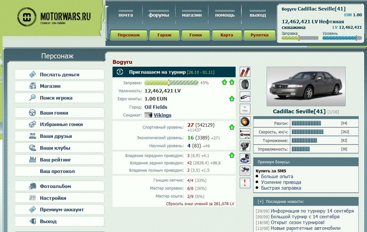Click the Приглашаем на турнир banner
This screenshot has height=232, width=367.
(174, 72)
